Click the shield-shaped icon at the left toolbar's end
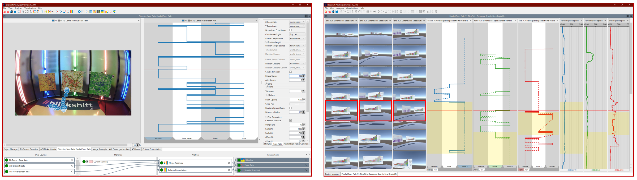This screenshot has height=180, width=637. coord(114,12)
